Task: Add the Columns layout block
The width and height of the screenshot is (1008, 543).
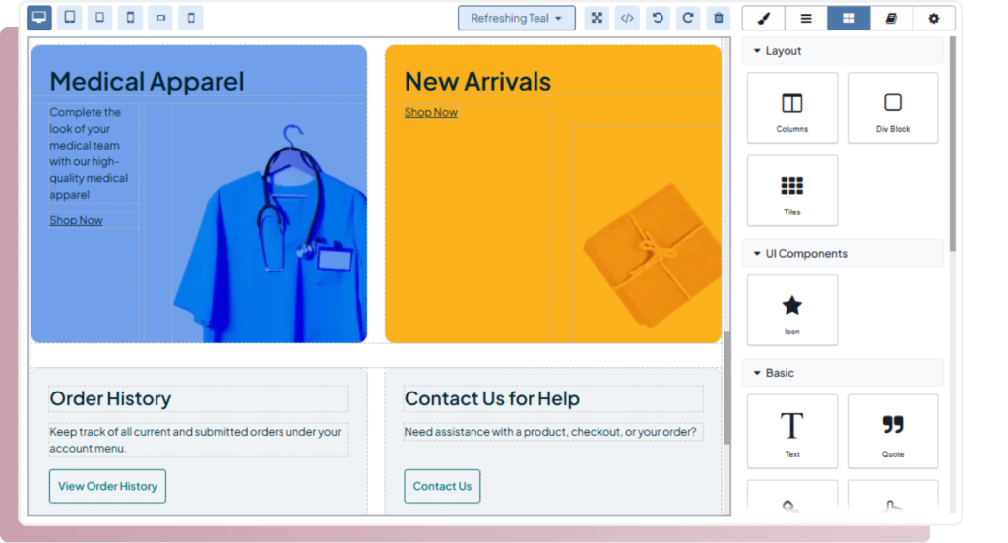Action: [792, 108]
